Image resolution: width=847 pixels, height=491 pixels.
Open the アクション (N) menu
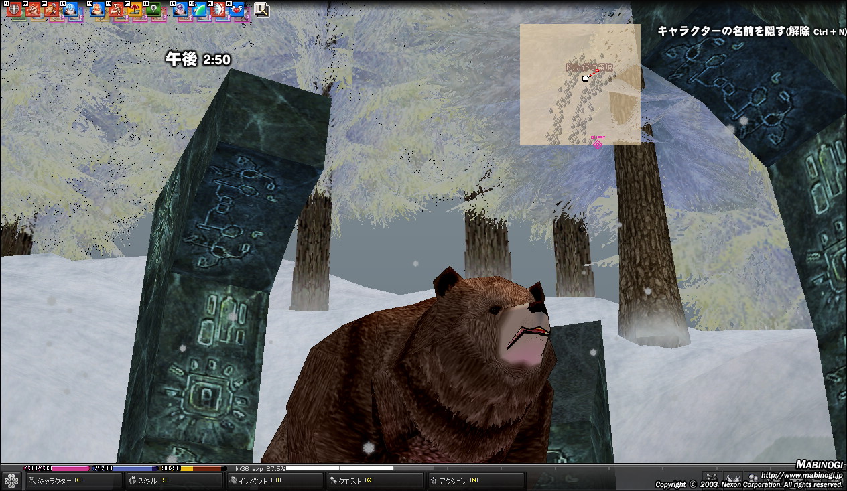[x=475, y=480]
